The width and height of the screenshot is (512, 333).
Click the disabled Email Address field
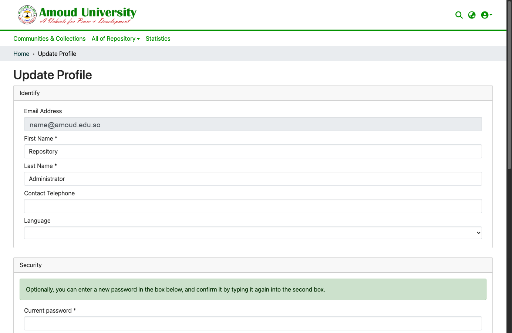click(253, 124)
